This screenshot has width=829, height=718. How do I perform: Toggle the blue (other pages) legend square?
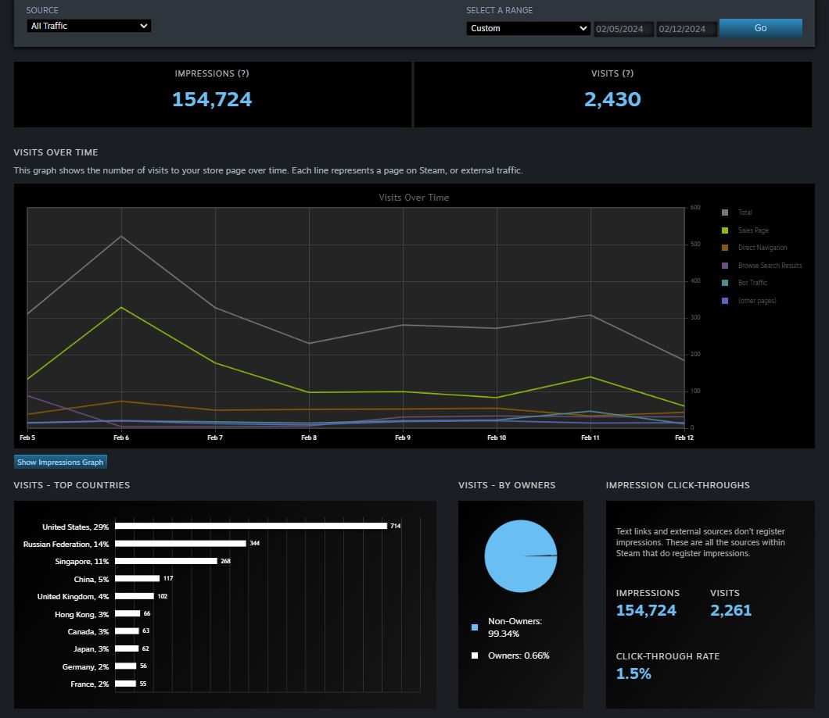tap(725, 301)
